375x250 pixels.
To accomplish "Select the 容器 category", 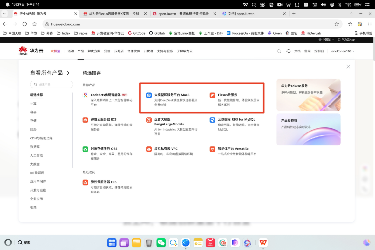I will 33,112.
